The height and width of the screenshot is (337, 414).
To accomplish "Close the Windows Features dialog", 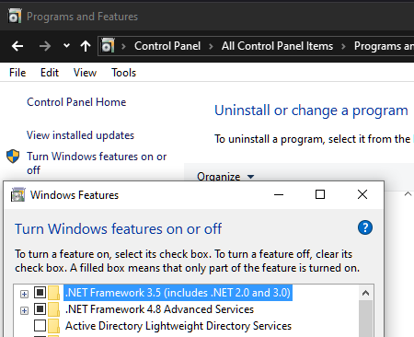I will pos(362,194).
